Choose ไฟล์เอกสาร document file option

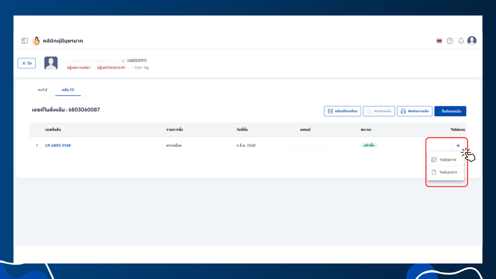point(445,172)
